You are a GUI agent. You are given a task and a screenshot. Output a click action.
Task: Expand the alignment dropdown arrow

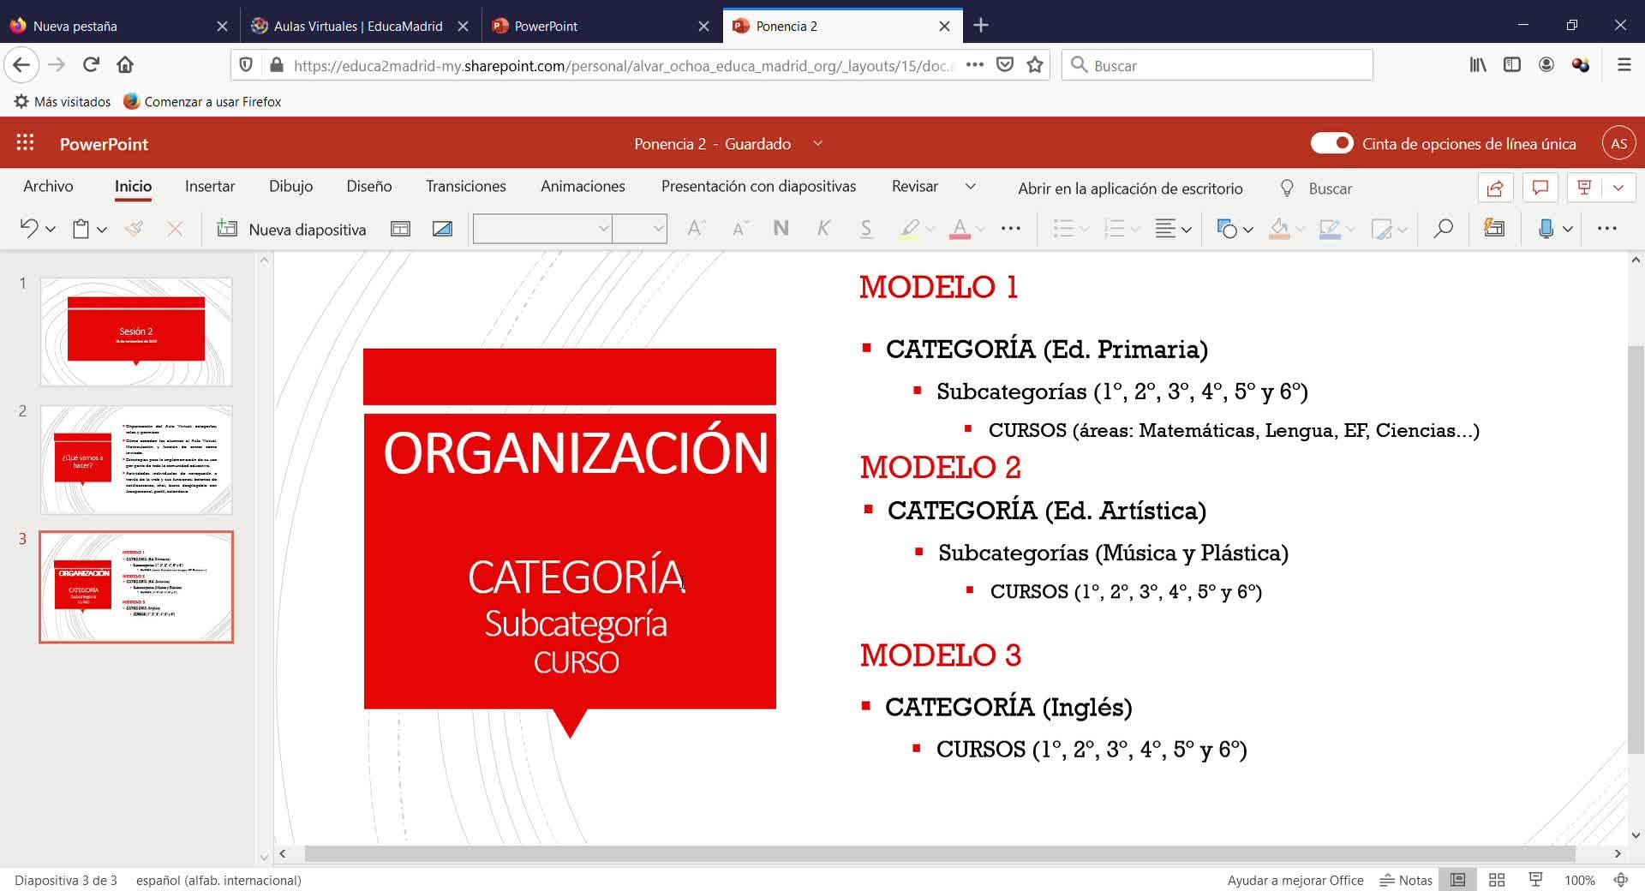tap(1187, 230)
